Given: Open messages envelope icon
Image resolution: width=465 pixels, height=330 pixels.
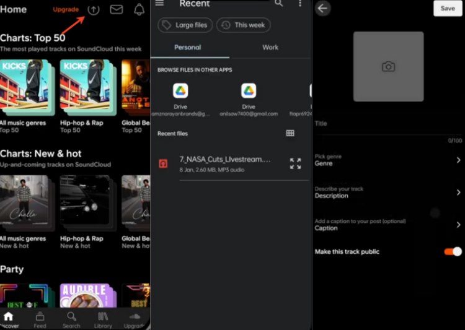Looking at the screenshot, I should pos(117,9).
